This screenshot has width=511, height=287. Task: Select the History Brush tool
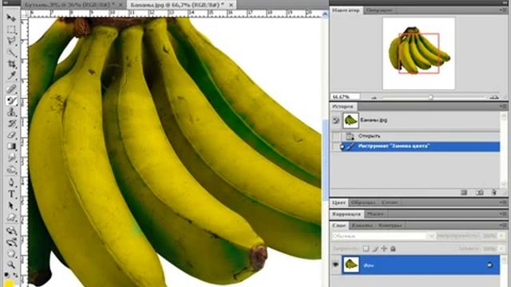click(x=12, y=124)
